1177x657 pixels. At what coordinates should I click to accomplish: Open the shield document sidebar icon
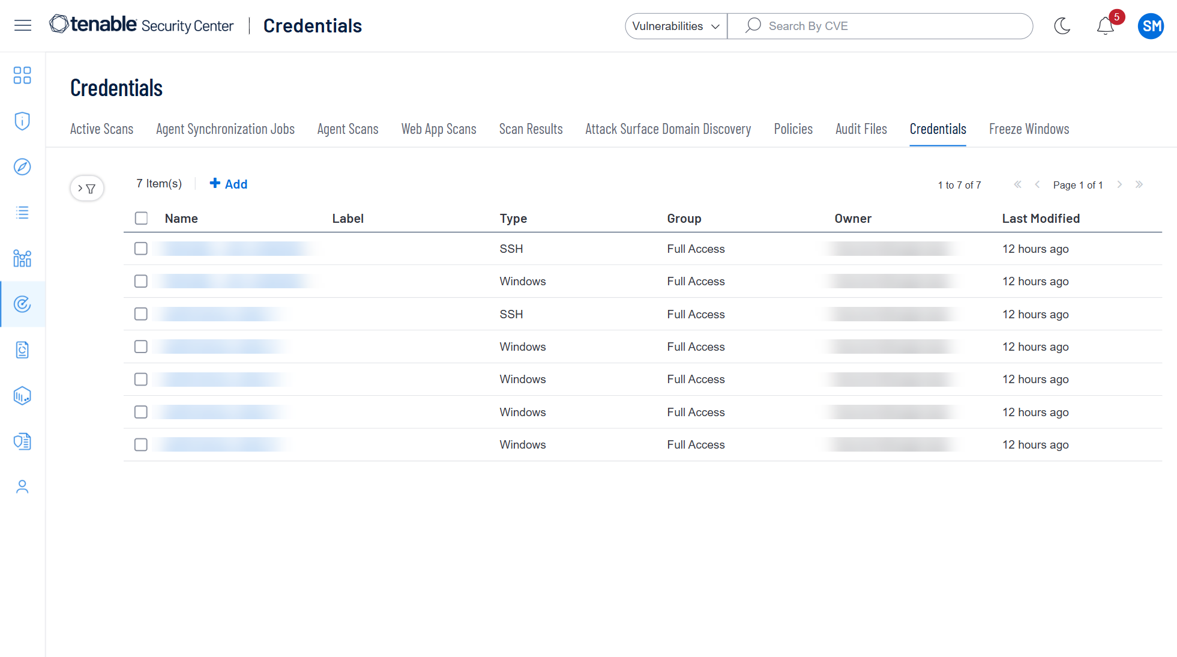[22, 441]
